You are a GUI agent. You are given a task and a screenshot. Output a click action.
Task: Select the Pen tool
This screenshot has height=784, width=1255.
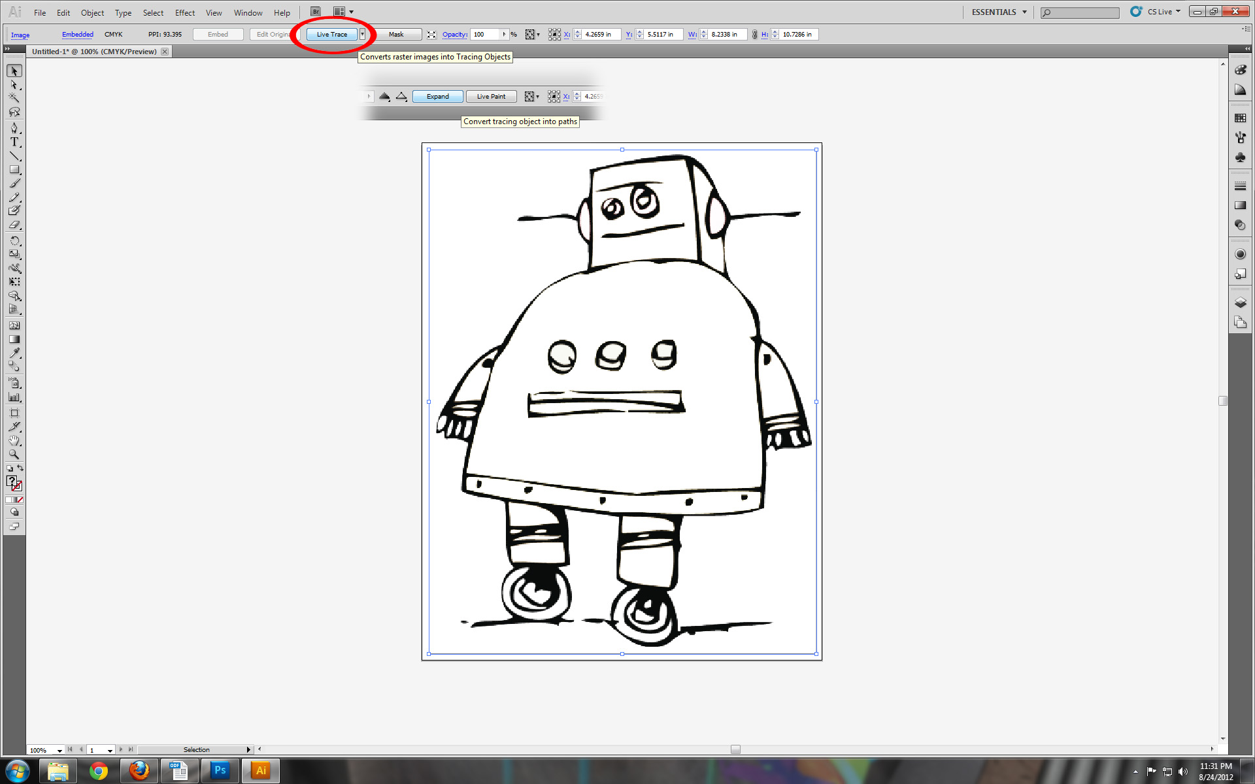tap(14, 128)
